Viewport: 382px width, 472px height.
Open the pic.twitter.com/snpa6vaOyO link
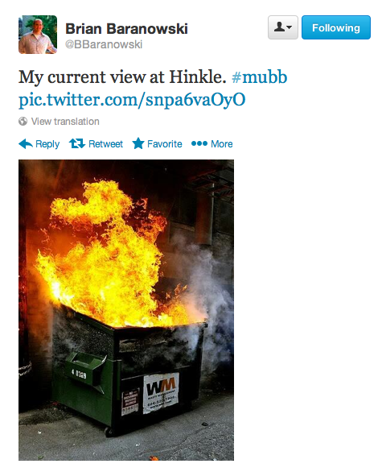(x=132, y=100)
